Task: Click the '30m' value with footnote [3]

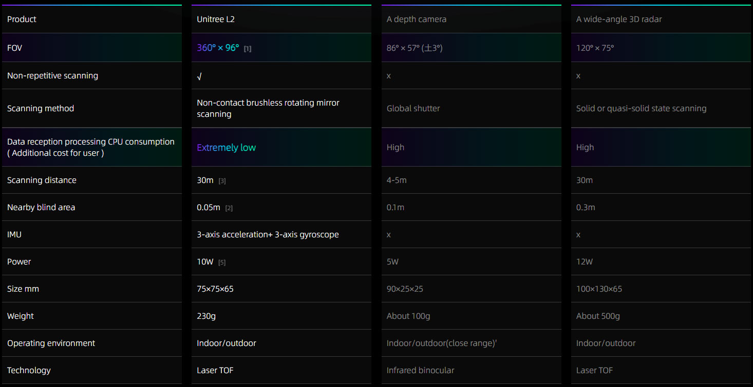Action: click(205, 180)
